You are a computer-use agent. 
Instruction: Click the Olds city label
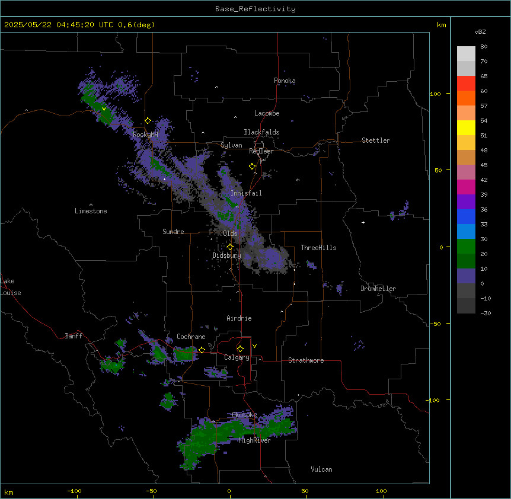pos(230,233)
